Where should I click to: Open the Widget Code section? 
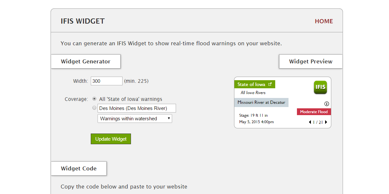coord(78,168)
